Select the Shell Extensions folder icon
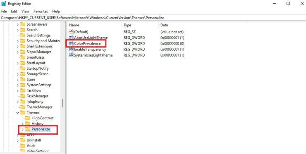 pyautogui.click(x=23, y=46)
